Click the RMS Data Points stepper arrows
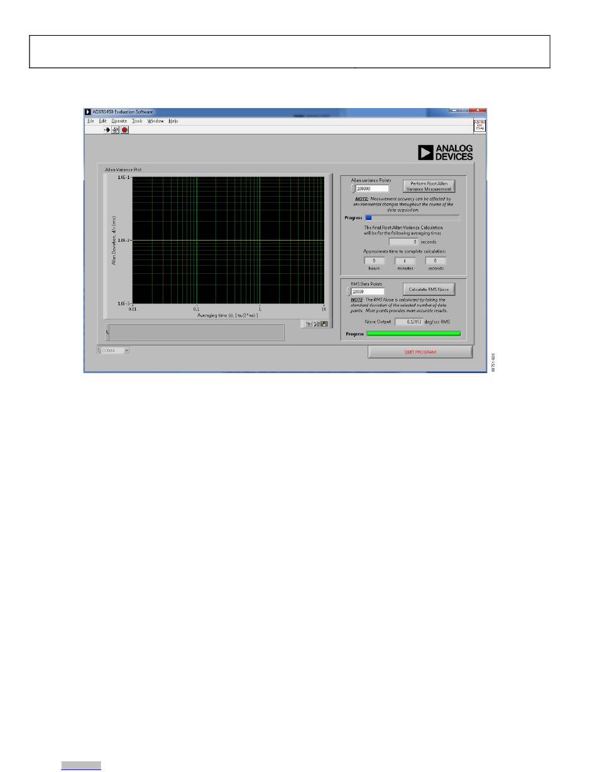Image resolution: width=597 pixels, height=772 pixels. pyautogui.click(x=349, y=291)
